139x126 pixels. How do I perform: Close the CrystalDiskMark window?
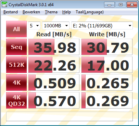tap(132, 5)
